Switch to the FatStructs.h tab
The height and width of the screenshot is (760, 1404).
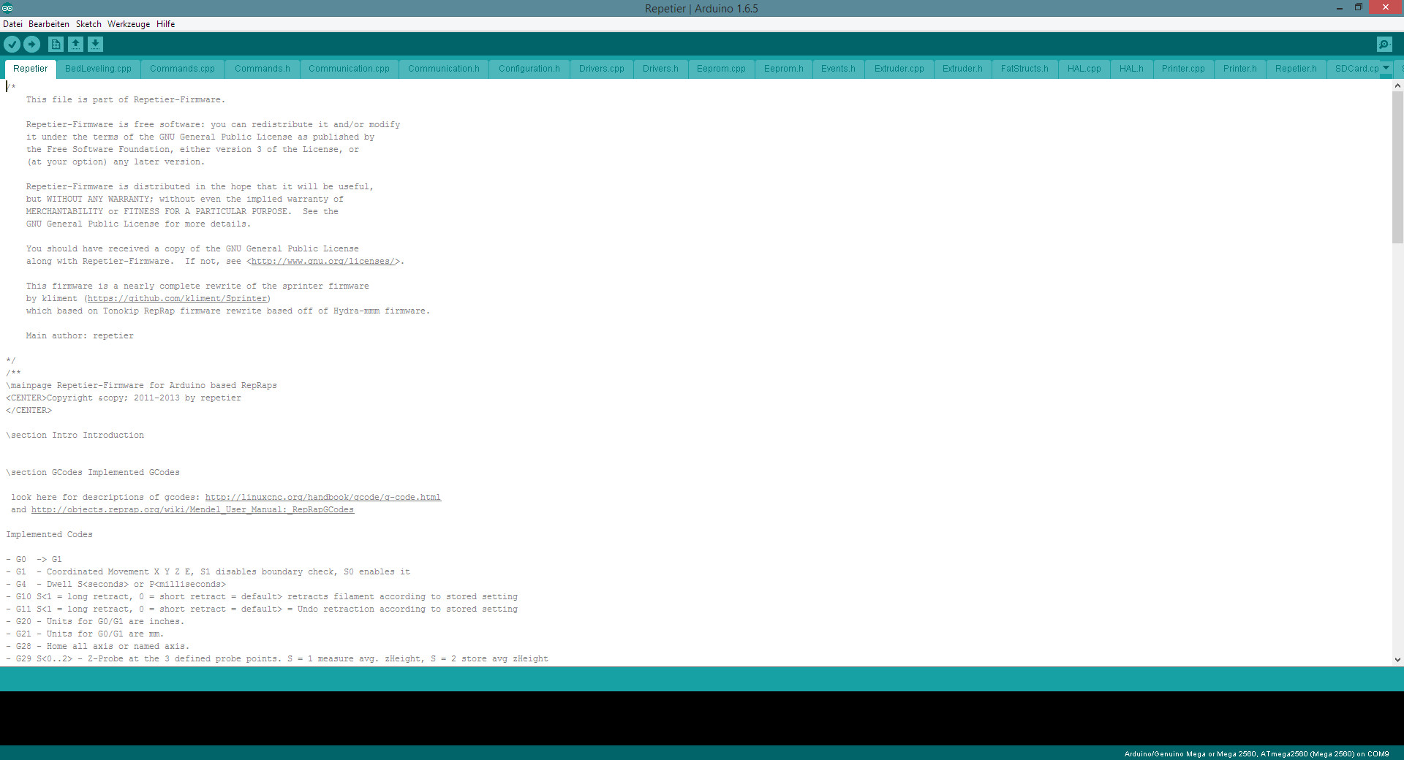point(1024,69)
